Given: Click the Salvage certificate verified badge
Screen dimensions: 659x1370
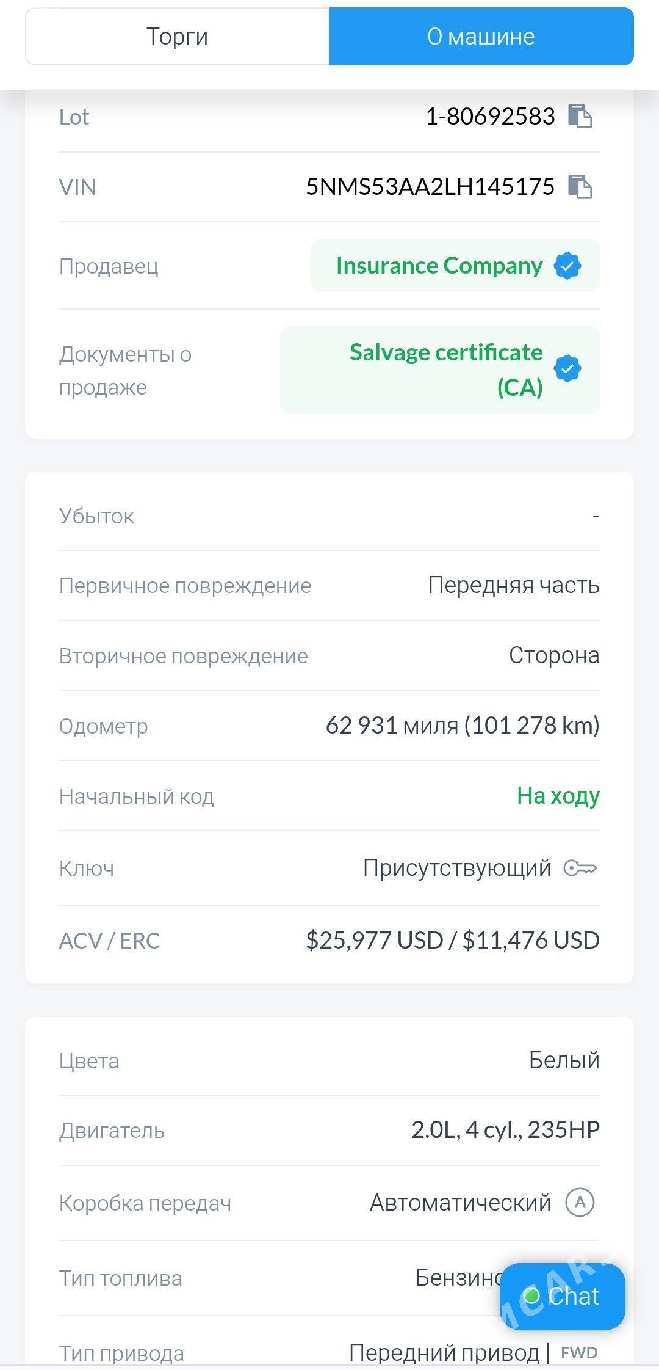Looking at the screenshot, I should coord(567,369).
